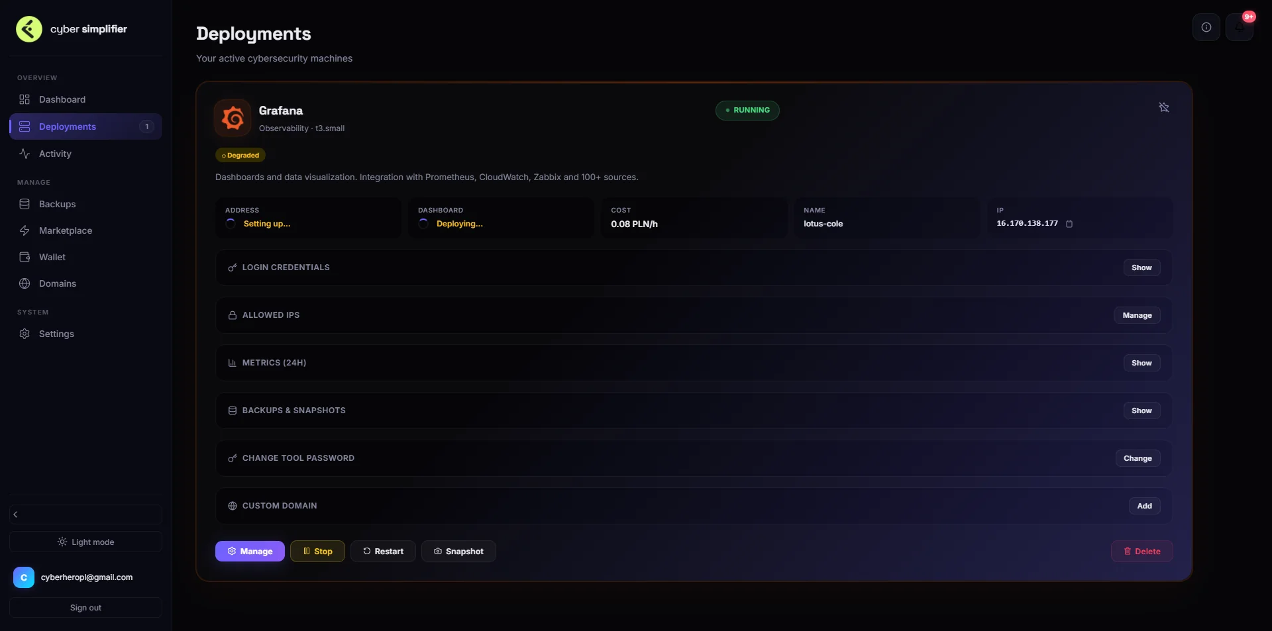Click the Custom Domain globe icon
Image resolution: width=1272 pixels, height=631 pixels.
click(x=233, y=506)
